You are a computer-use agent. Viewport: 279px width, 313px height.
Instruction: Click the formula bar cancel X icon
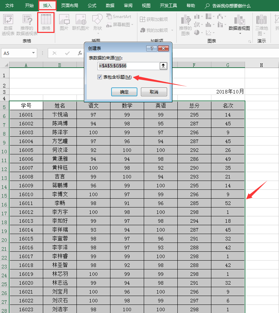(55, 53)
